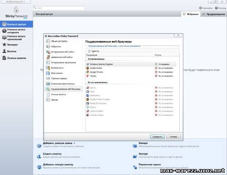Select the Flock browser row
The height and width of the screenshot is (175, 227).
(131, 92)
